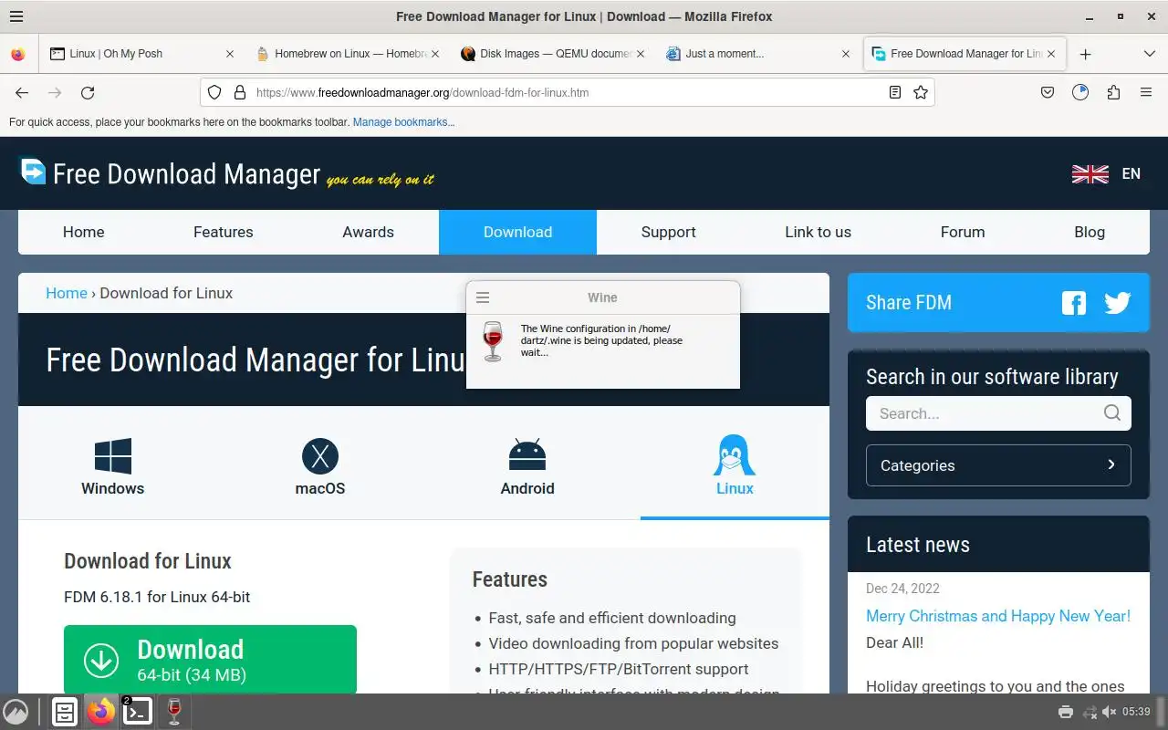1168x730 pixels.
Task: Open Support navigation item
Action: tap(669, 232)
